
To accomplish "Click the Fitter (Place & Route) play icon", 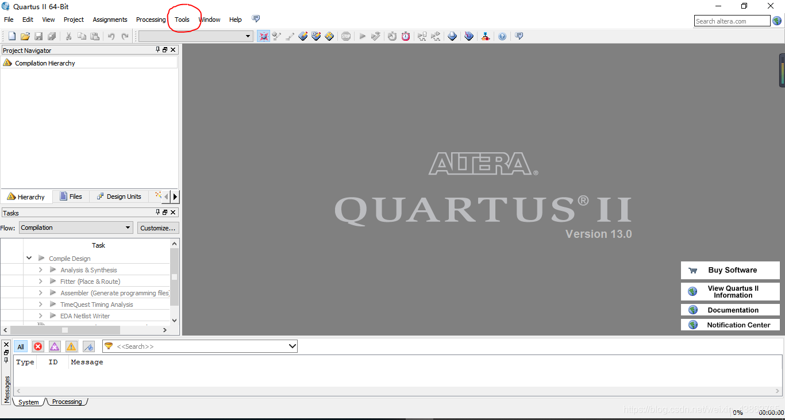I will pyautogui.click(x=53, y=282).
